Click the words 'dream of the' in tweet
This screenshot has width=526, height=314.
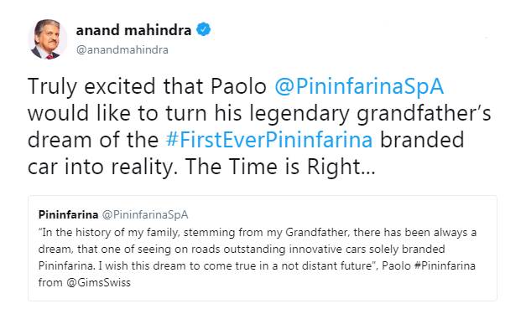(93, 140)
